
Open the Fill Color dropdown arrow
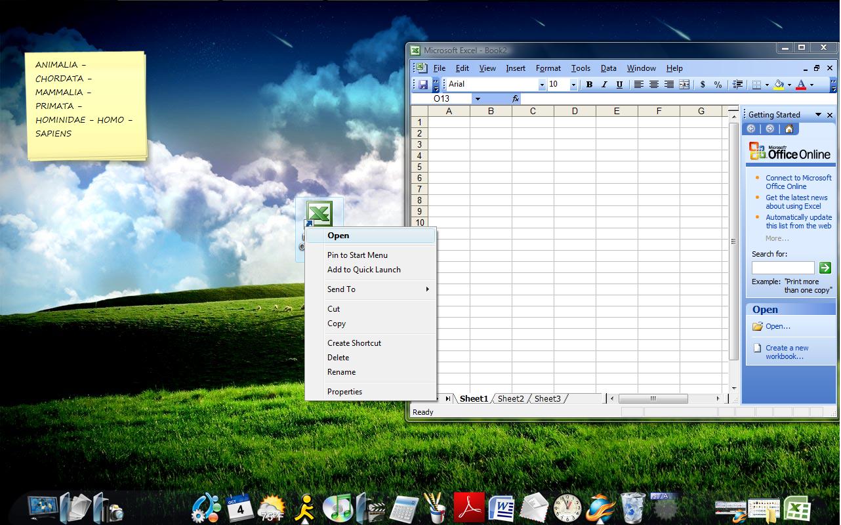click(789, 85)
